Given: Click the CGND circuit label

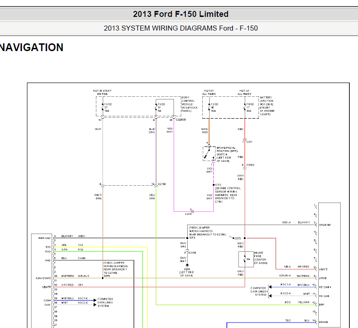Looking at the screenshot, I should pyautogui.click(x=82, y=258).
